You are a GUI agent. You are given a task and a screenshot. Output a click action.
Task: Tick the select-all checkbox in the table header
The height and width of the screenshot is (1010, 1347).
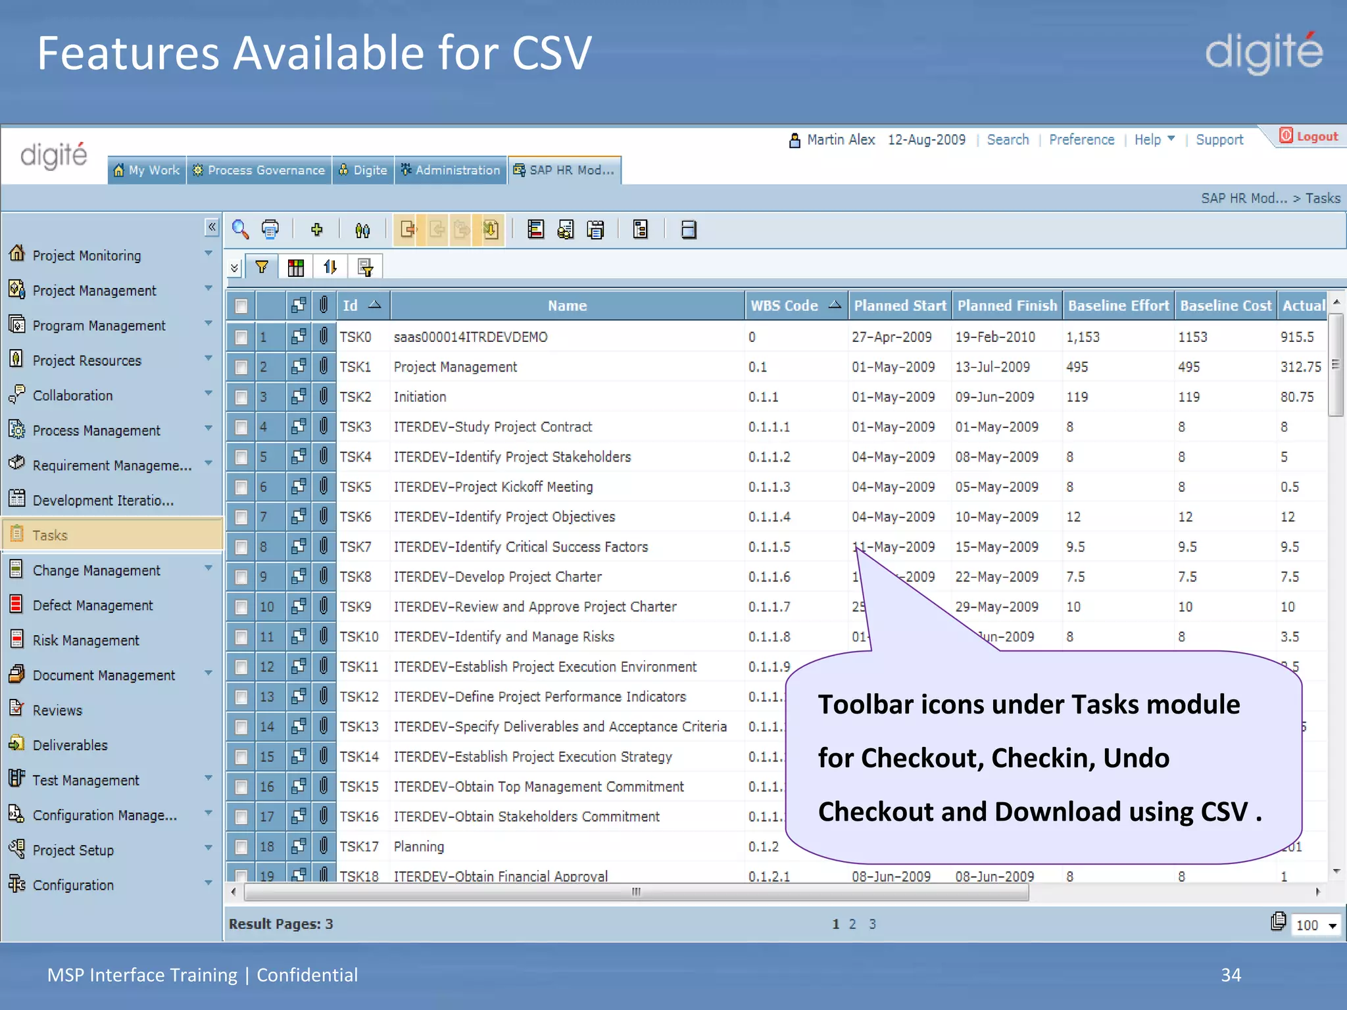tap(241, 306)
